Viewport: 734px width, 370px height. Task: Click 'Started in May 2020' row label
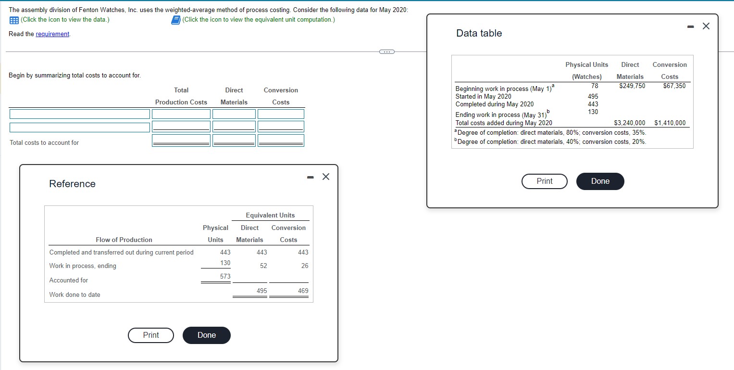[x=484, y=97]
